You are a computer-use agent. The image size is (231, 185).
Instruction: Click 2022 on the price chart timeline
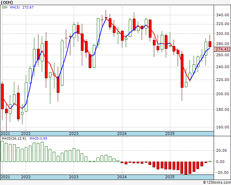click(26, 133)
